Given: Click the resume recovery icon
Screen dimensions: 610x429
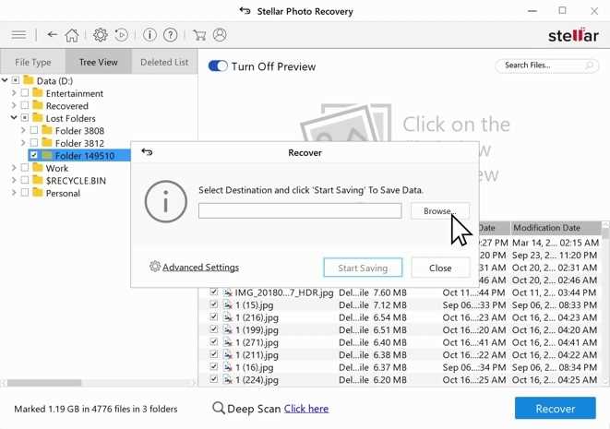Looking at the screenshot, I should [x=122, y=35].
